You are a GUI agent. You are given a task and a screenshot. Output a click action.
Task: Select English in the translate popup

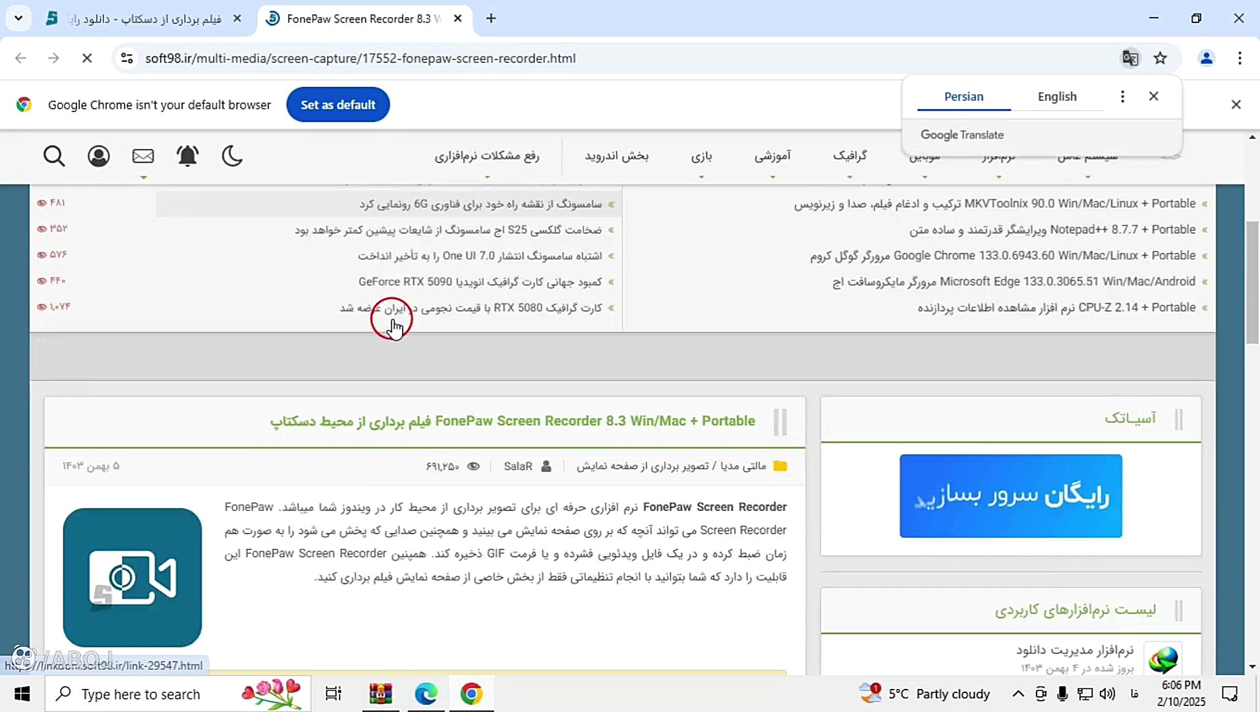[x=1057, y=96]
